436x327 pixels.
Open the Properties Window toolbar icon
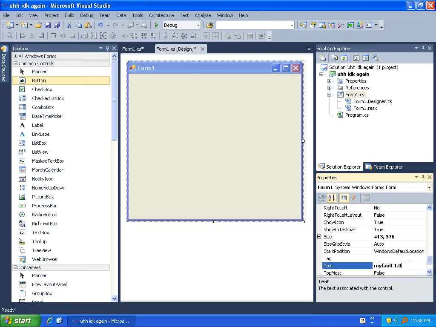(313, 25)
